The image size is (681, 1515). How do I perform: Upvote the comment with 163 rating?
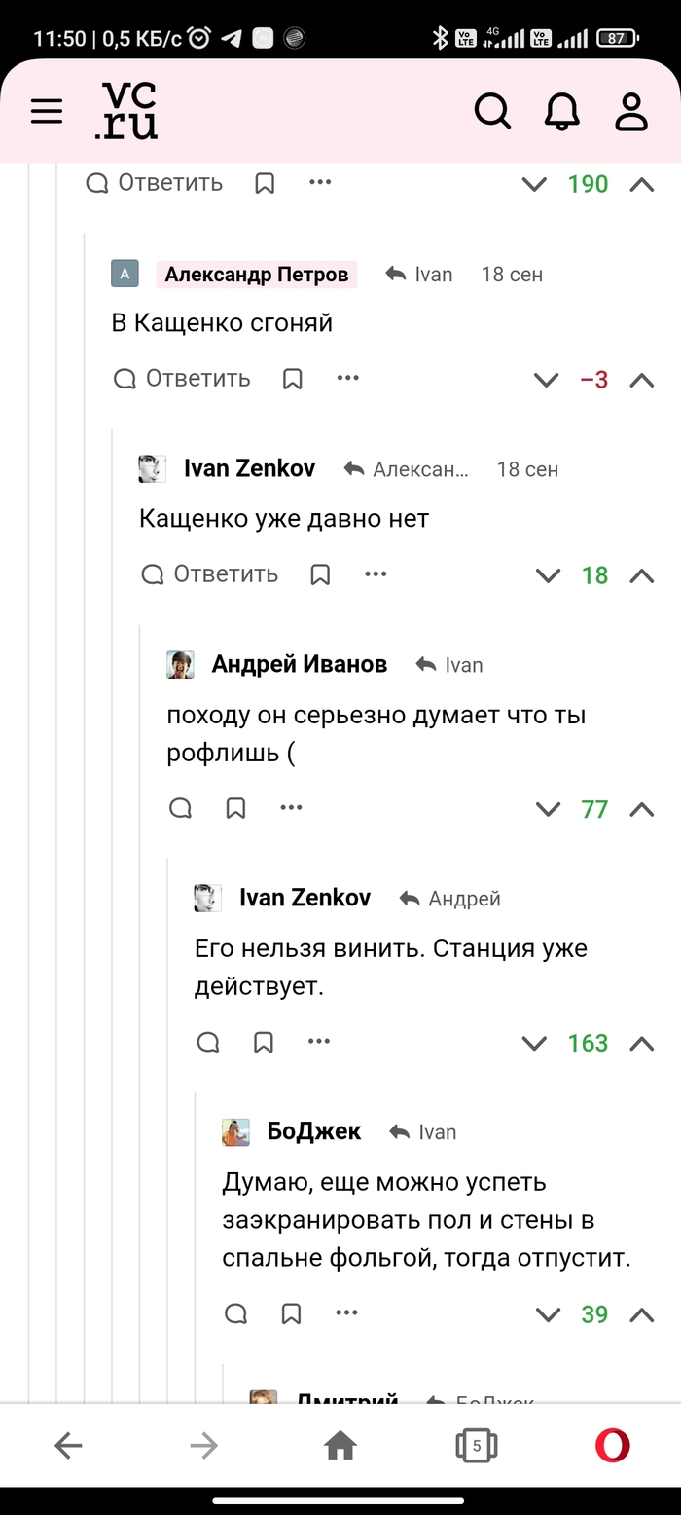tap(641, 1044)
